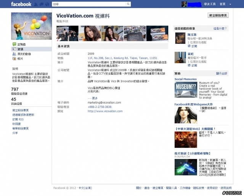Click the long-haired warrior ad image
Image resolution: width=244 pixels, height=196 pixels.
[x=186, y=115]
